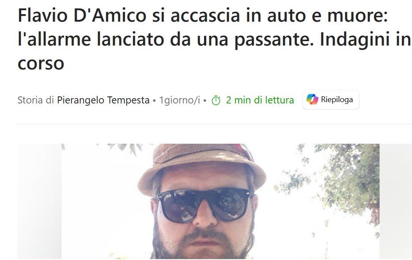Click the man's beard in the photo
Viewport: 412px width, 260px height.
point(202,245)
